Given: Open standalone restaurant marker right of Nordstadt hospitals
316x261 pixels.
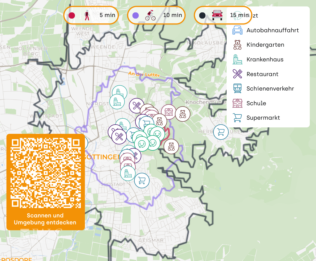Looking at the screenshot, I should pos(137,106).
